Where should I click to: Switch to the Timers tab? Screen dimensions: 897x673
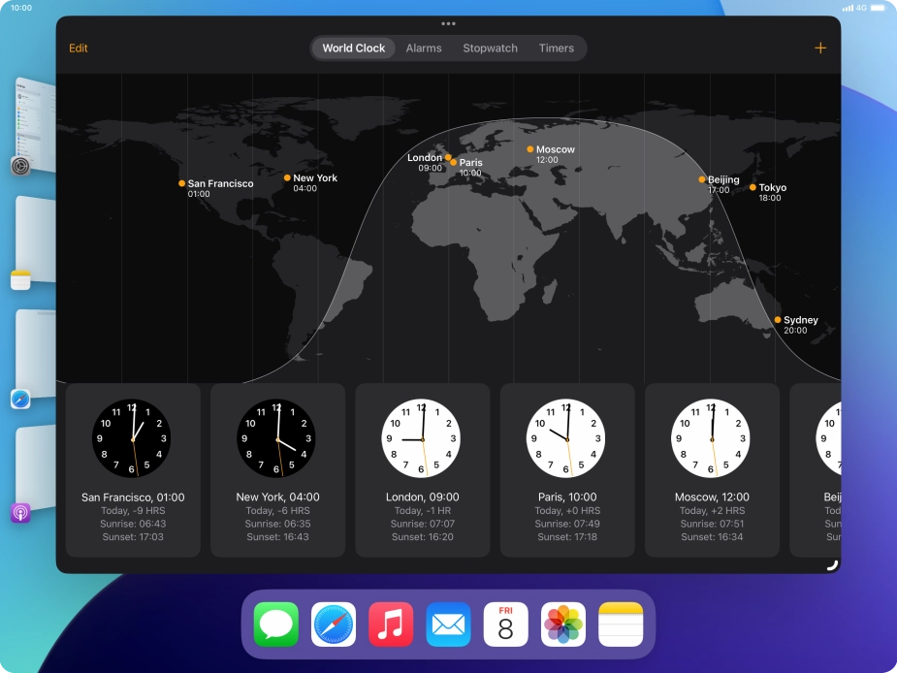557,48
